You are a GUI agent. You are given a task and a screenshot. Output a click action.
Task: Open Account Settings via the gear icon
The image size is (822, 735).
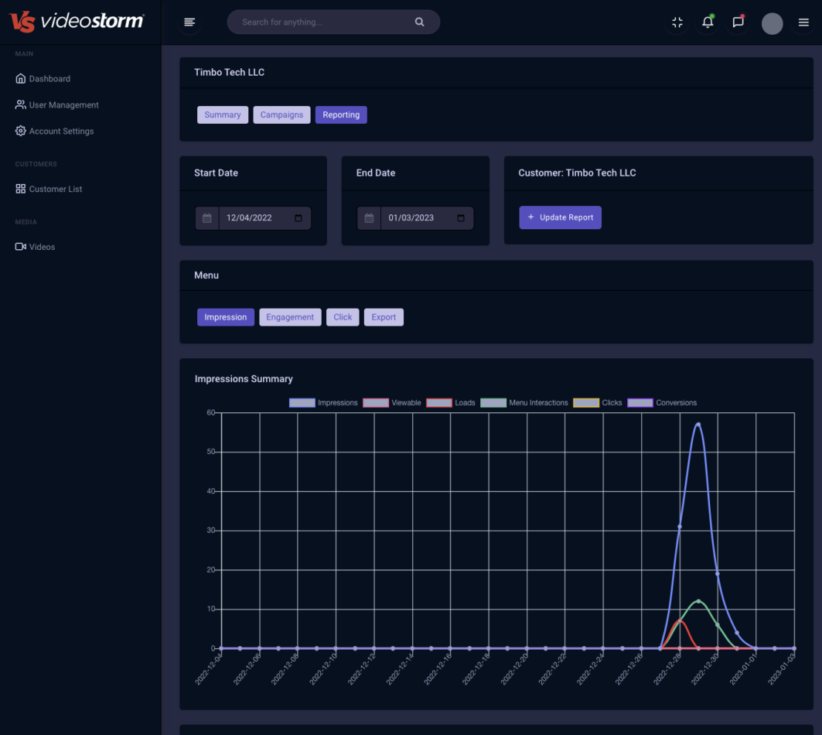pyautogui.click(x=21, y=131)
